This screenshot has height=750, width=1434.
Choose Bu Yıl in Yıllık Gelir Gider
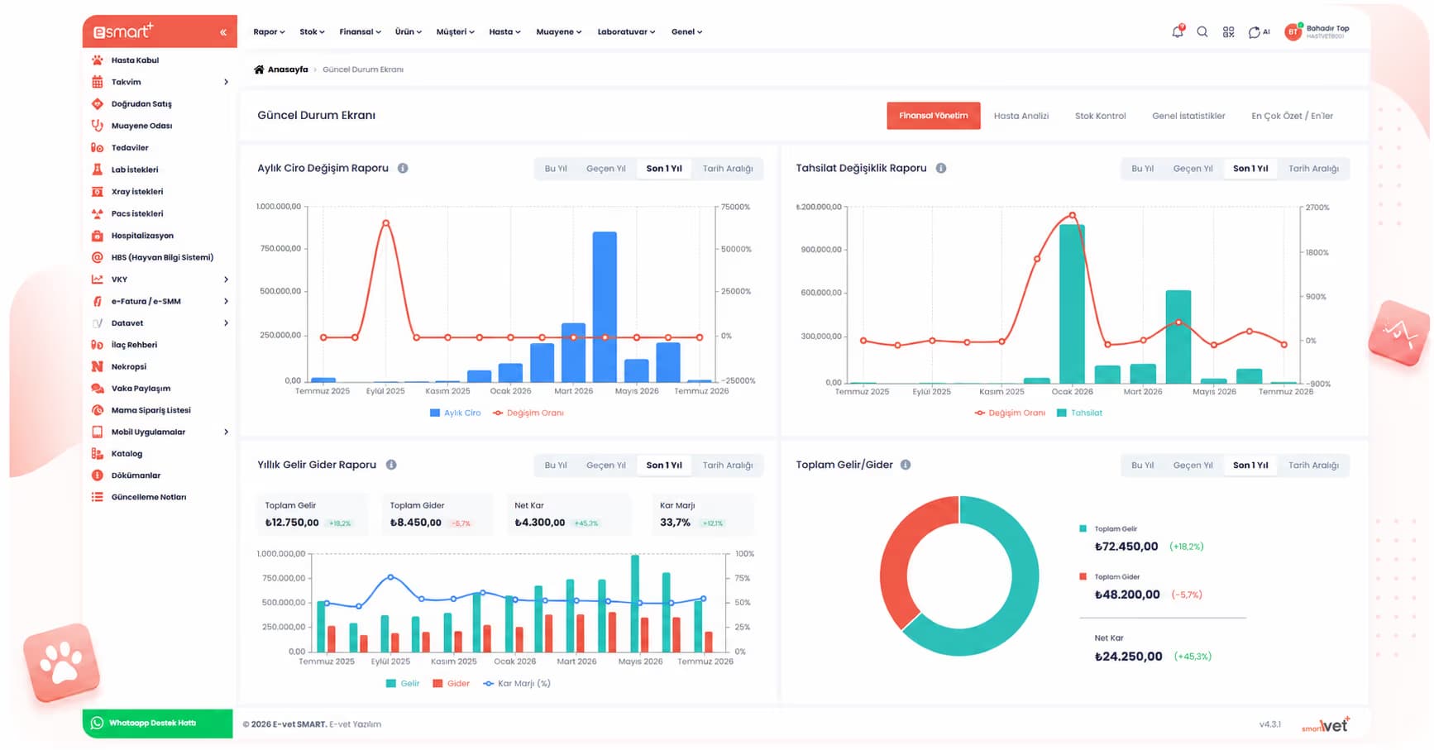[x=556, y=466]
